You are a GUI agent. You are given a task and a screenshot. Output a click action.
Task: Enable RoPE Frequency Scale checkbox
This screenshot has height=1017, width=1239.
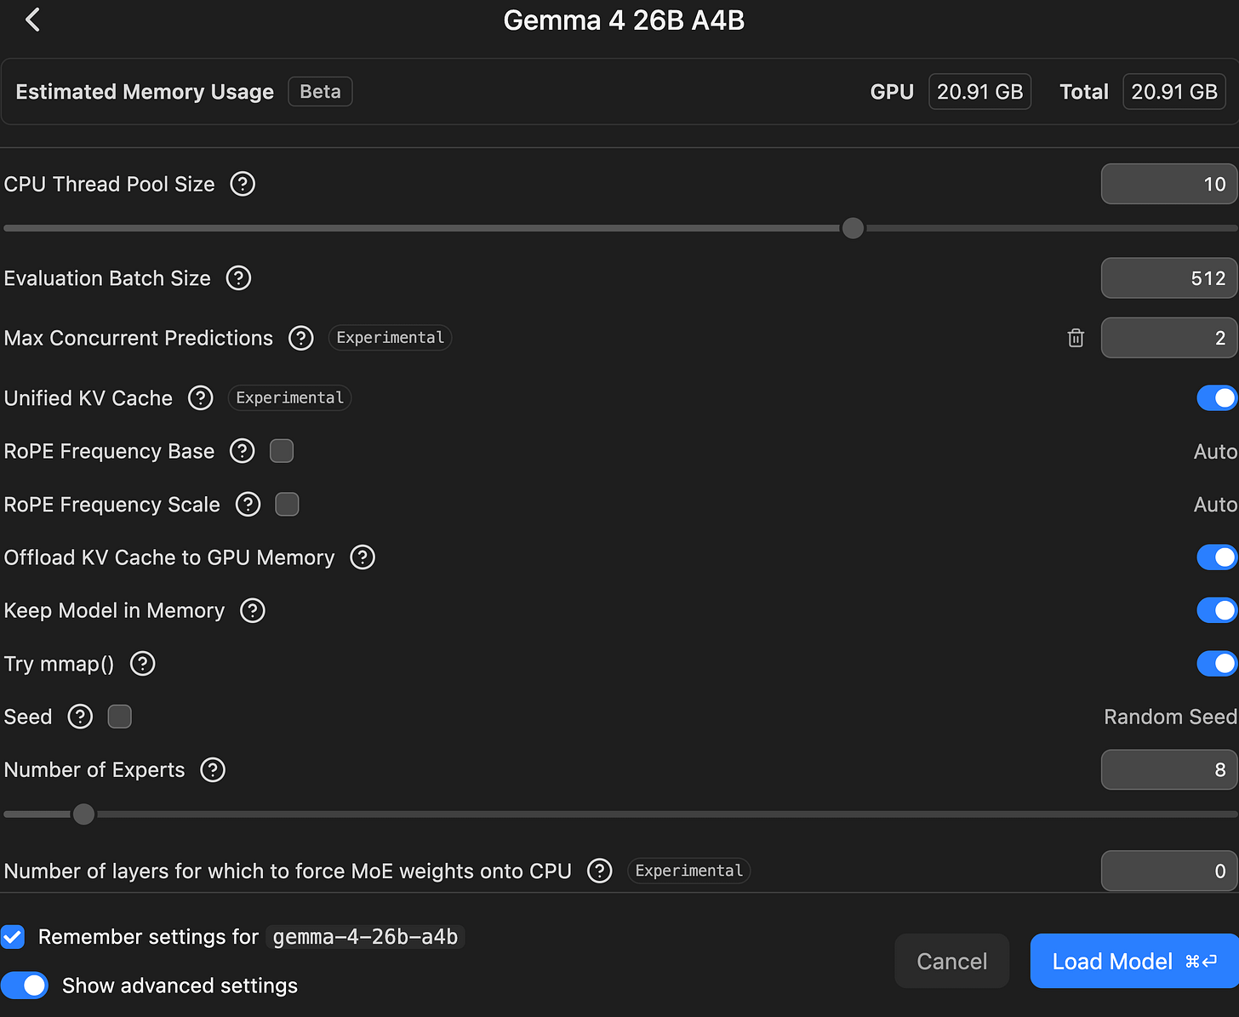(x=287, y=505)
